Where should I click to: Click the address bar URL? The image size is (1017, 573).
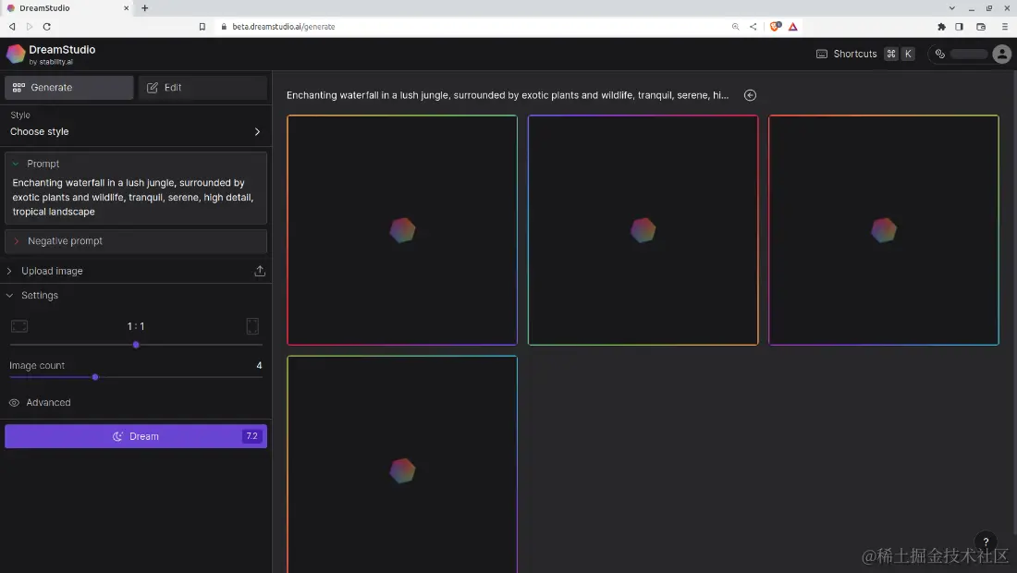[284, 27]
